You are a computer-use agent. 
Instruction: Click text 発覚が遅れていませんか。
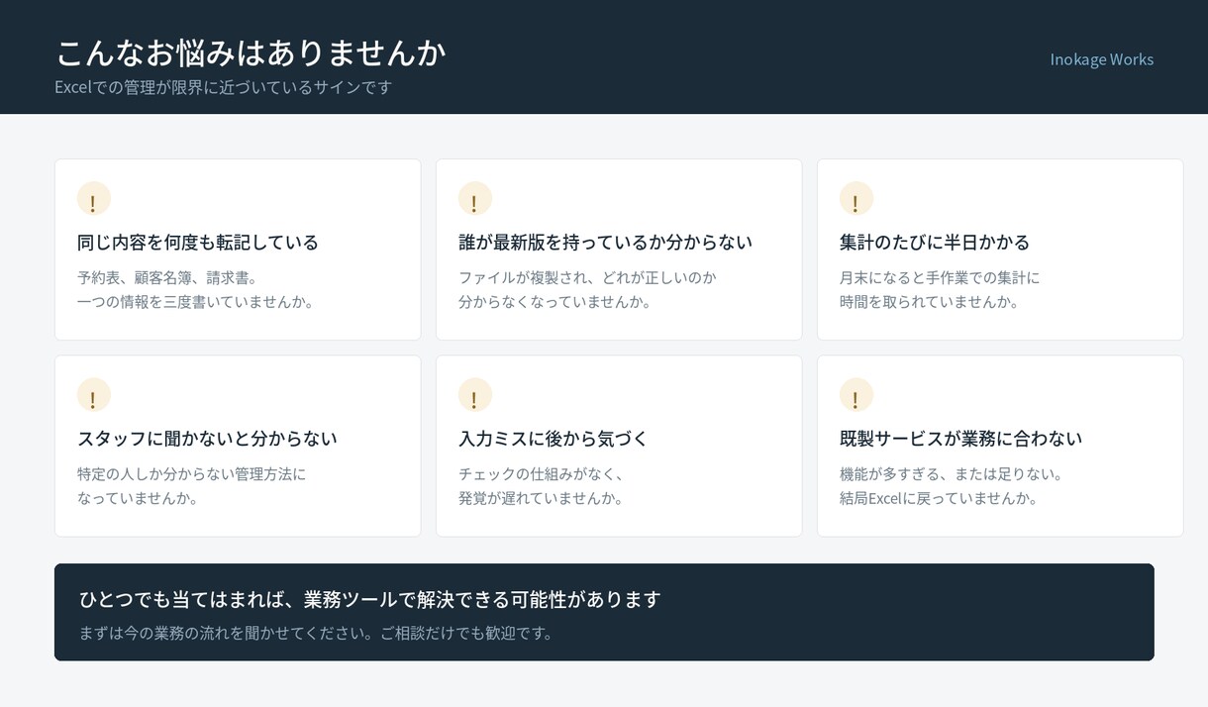(543, 497)
